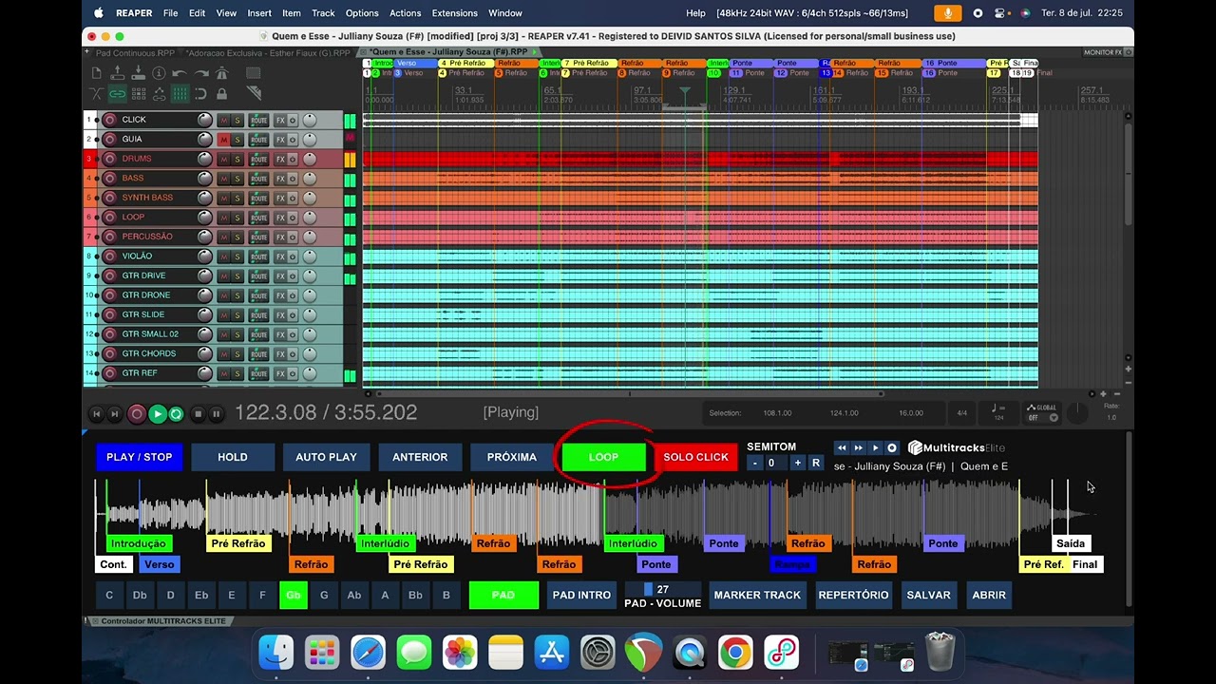Screen dimensions: 1216x684
Task: Decrease semitone with minus button
Action: click(755, 464)
